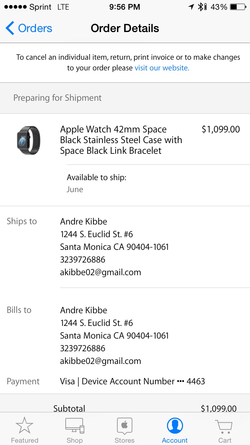Screen dimensions: 250x445
Task: Select the Apple Watch 42mm product title
Action: click(121, 140)
